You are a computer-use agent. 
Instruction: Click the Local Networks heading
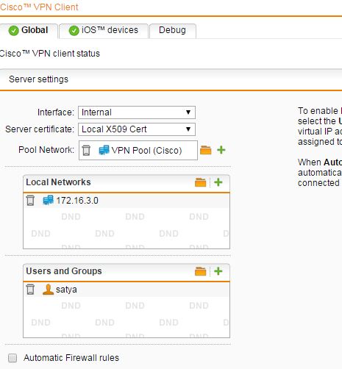click(x=58, y=182)
